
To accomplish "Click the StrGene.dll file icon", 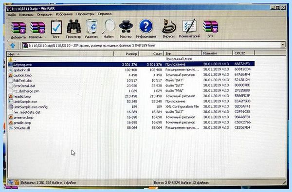I will (x=11, y=128).
